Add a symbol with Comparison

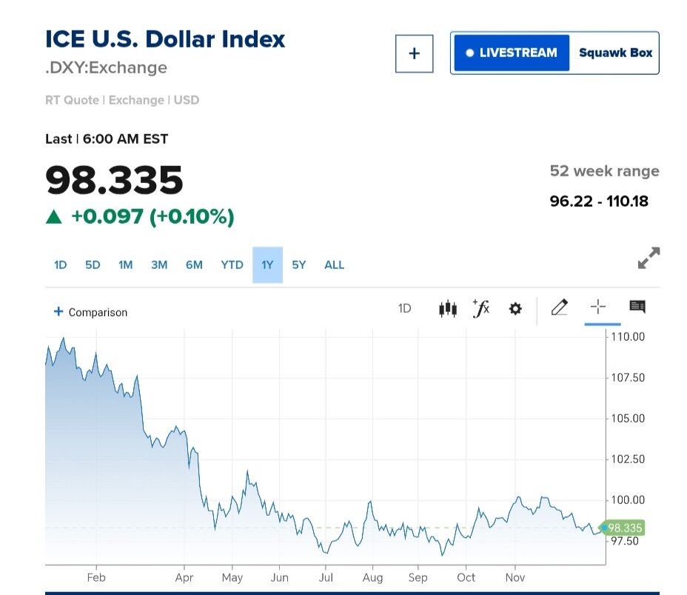tap(90, 312)
